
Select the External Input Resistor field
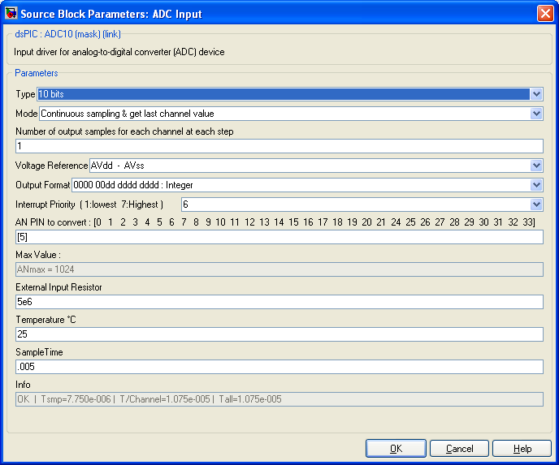pos(279,302)
